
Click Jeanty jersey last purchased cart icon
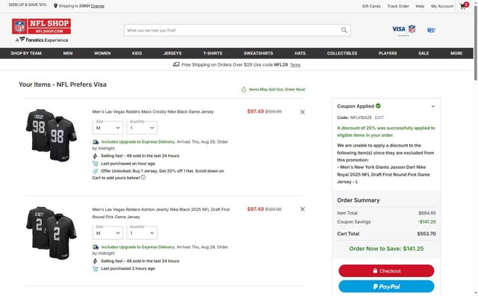tap(95, 268)
